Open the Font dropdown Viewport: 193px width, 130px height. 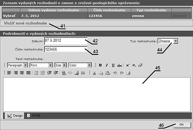click(41, 65)
